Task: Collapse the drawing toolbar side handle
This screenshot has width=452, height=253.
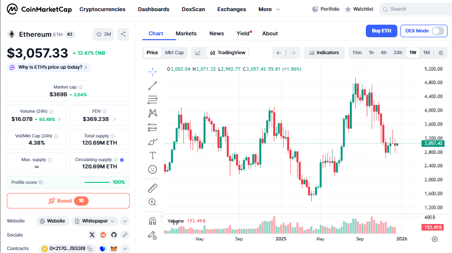Action: 162,216
